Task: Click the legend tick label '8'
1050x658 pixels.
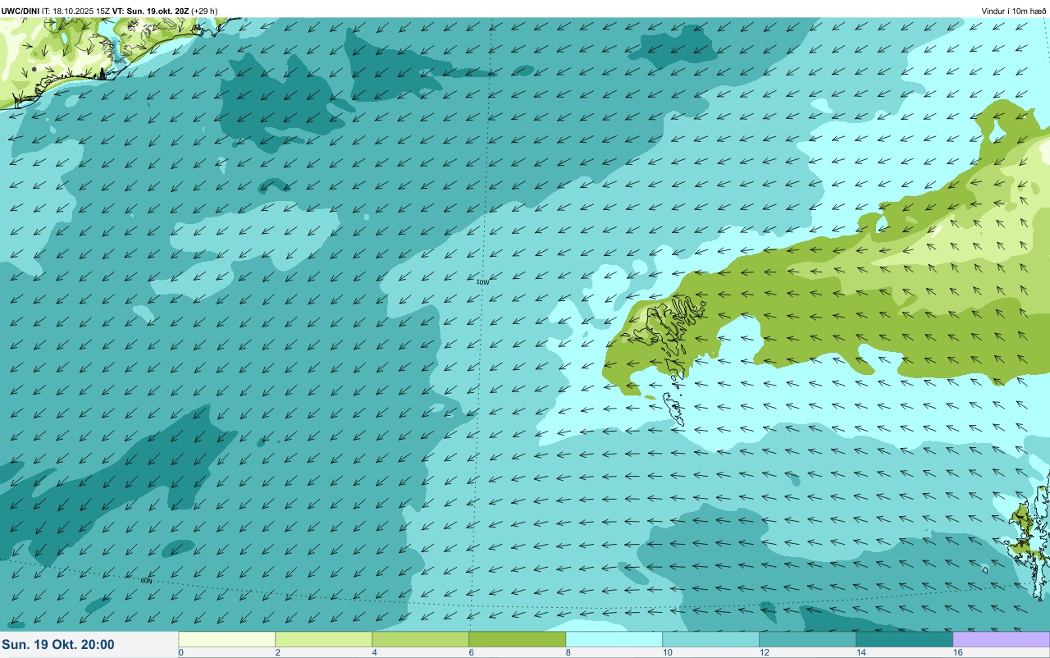Action: point(568,652)
